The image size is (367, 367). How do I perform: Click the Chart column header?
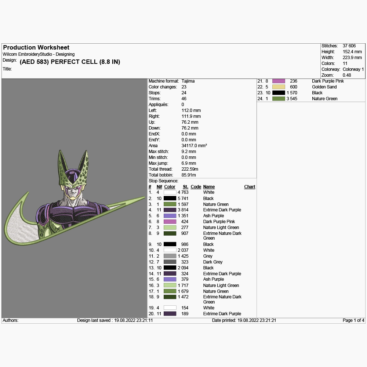250,187
